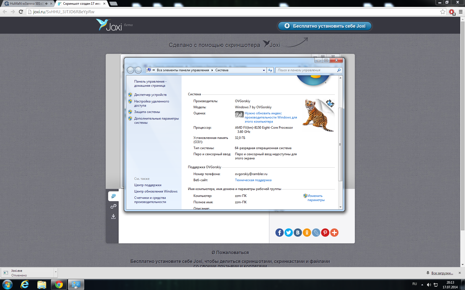Screen dimensions: 465x290
Task: Click Настройка удаленного доступа in the image
Action: tap(152, 103)
